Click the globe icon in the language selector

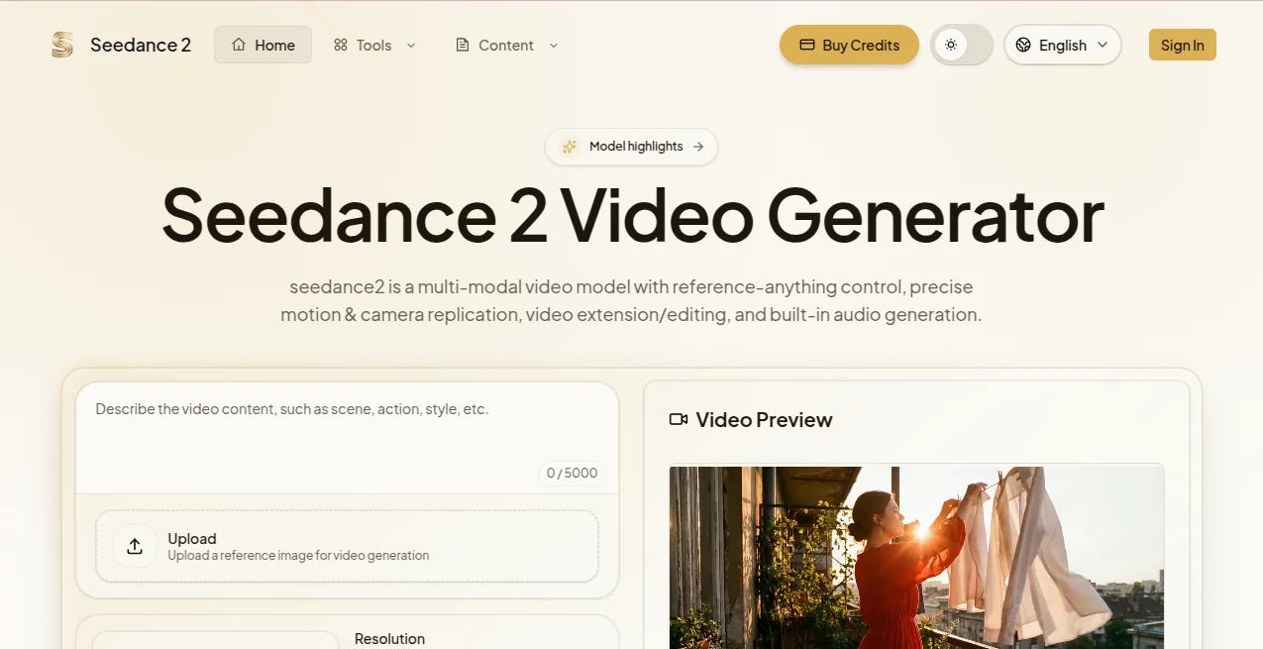pos(1022,45)
